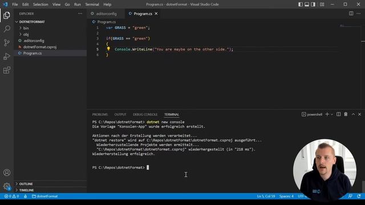The image size is (365, 205).
Task: Switch to the .editorconfig tab
Action: coord(106,14)
